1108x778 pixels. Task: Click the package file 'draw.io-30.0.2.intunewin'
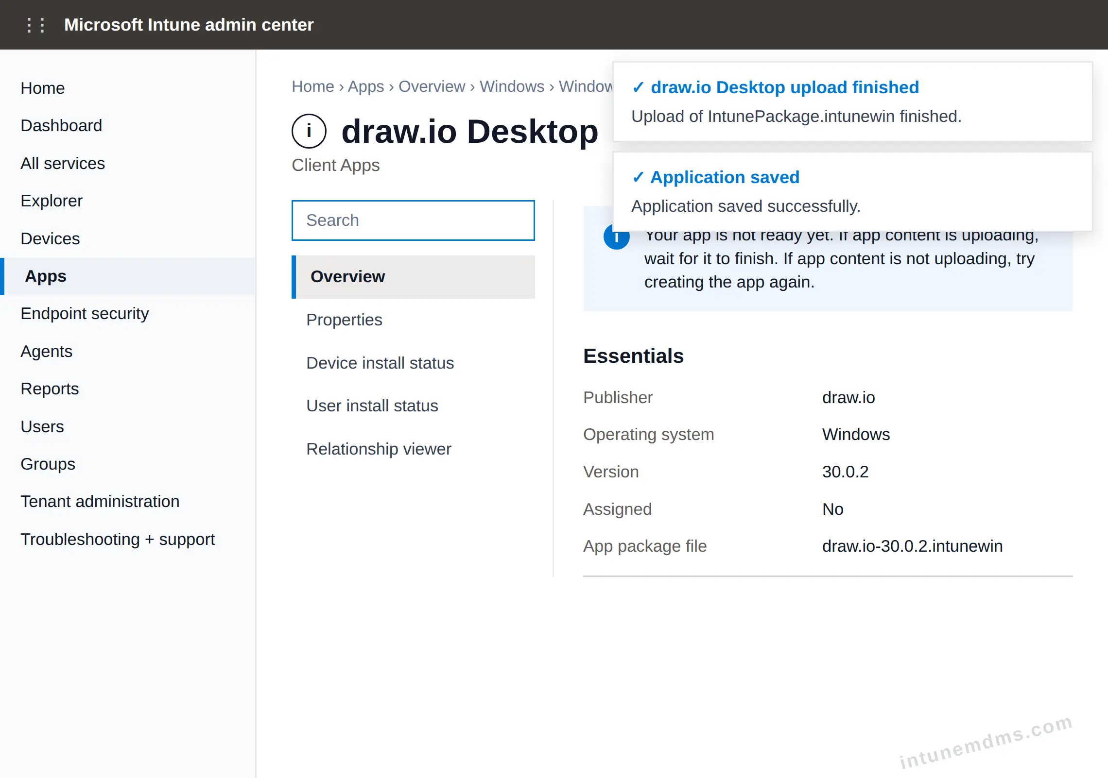[x=913, y=546]
